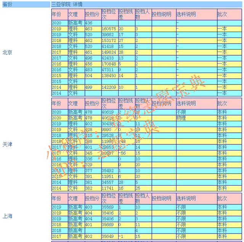Select Tianjin rank cell 34557
Viewport: 244px width, 242px height.
[110, 183]
